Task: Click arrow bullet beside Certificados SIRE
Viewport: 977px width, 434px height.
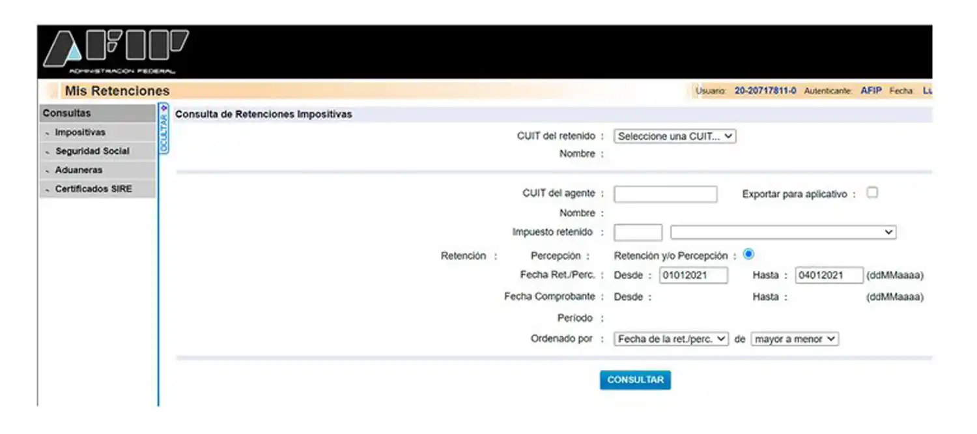Action: click(x=48, y=190)
